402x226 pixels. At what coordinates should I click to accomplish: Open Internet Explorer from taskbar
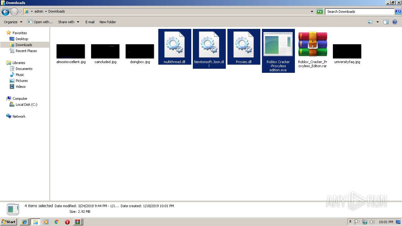tap(24, 222)
